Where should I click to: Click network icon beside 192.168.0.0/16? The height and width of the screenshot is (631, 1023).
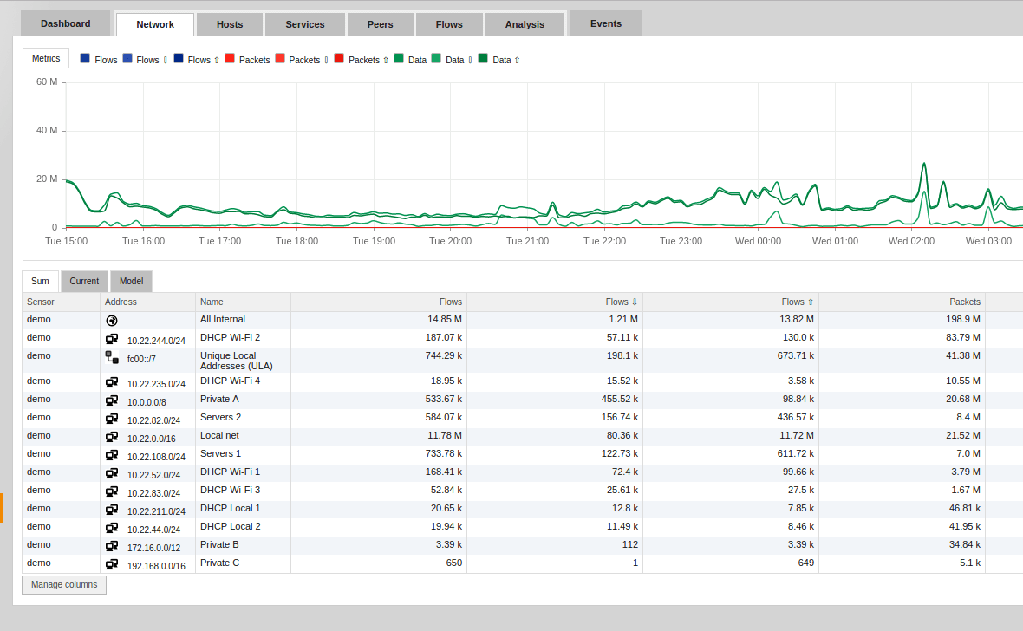tap(112, 564)
